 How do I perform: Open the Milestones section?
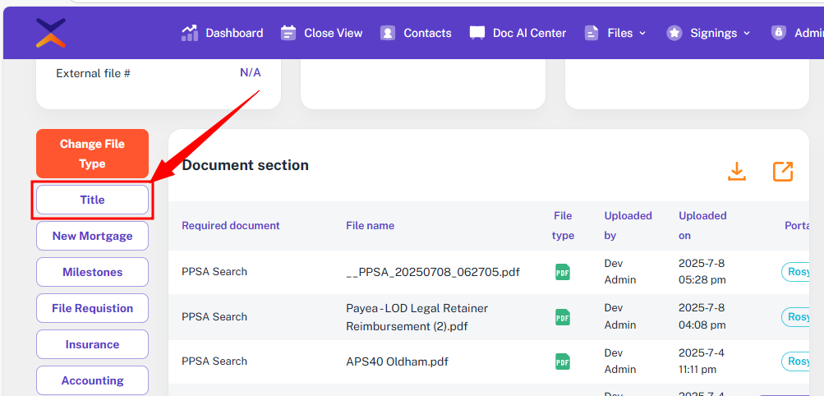[x=92, y=272]
